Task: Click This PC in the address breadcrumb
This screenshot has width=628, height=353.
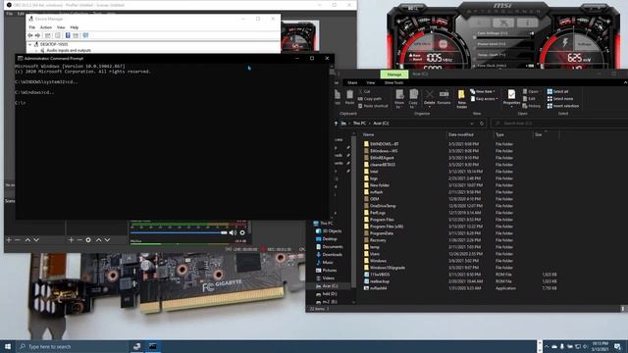Action: [359, 124]
